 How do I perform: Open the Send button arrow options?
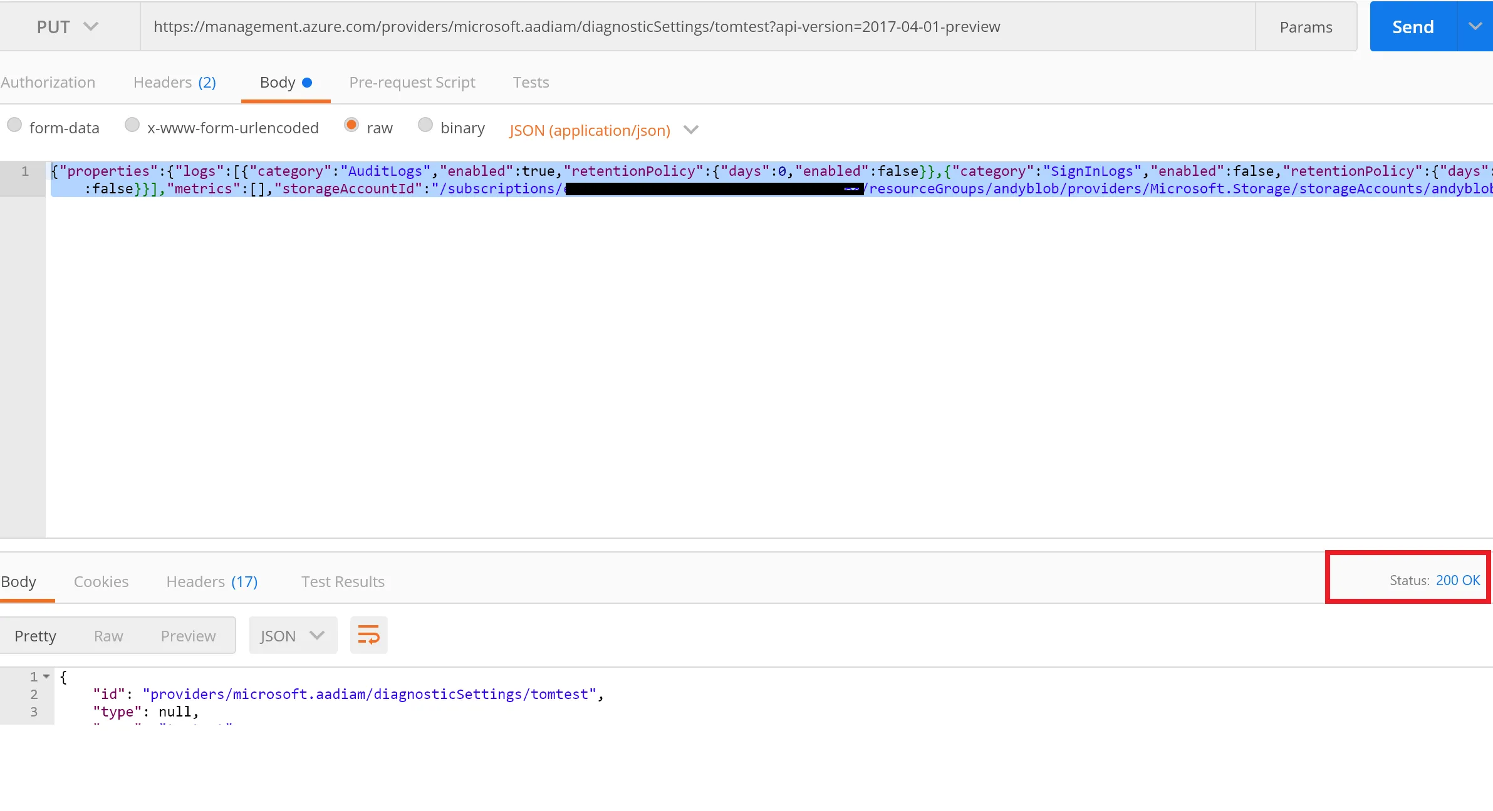(x=1475, y=27)
